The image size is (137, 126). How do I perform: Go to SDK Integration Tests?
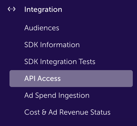coord(60,62)
